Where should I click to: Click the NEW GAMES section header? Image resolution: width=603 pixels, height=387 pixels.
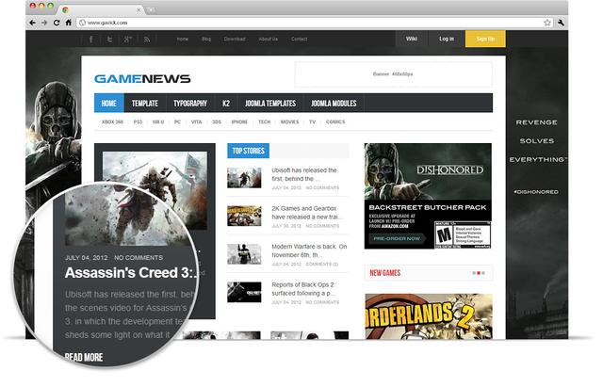[x=385, y=273]
